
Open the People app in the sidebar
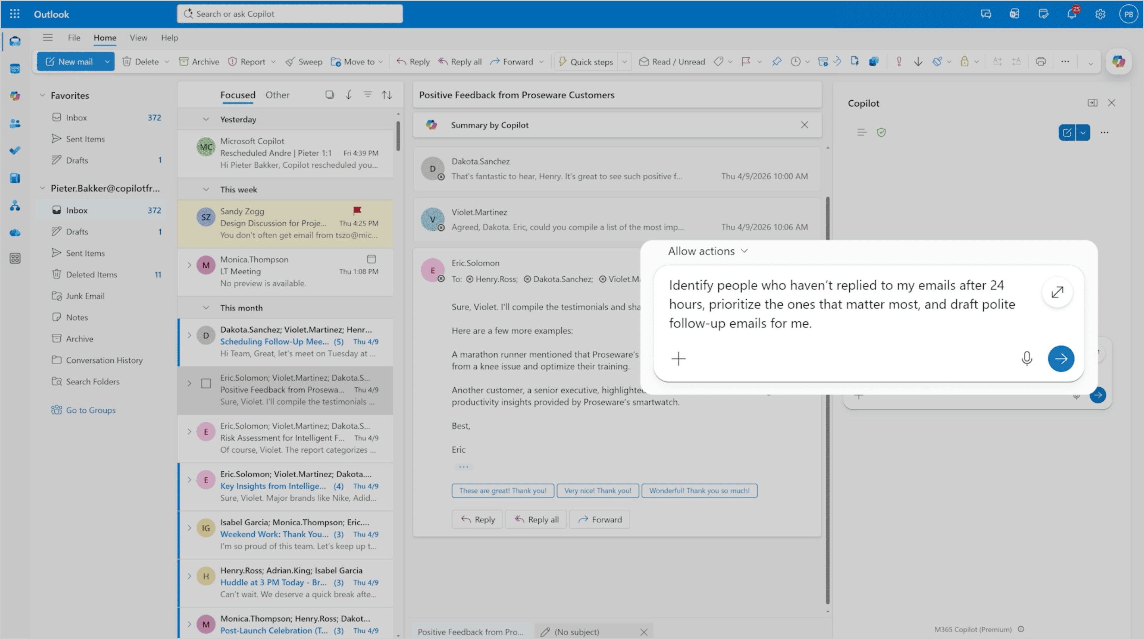(15, 124)
